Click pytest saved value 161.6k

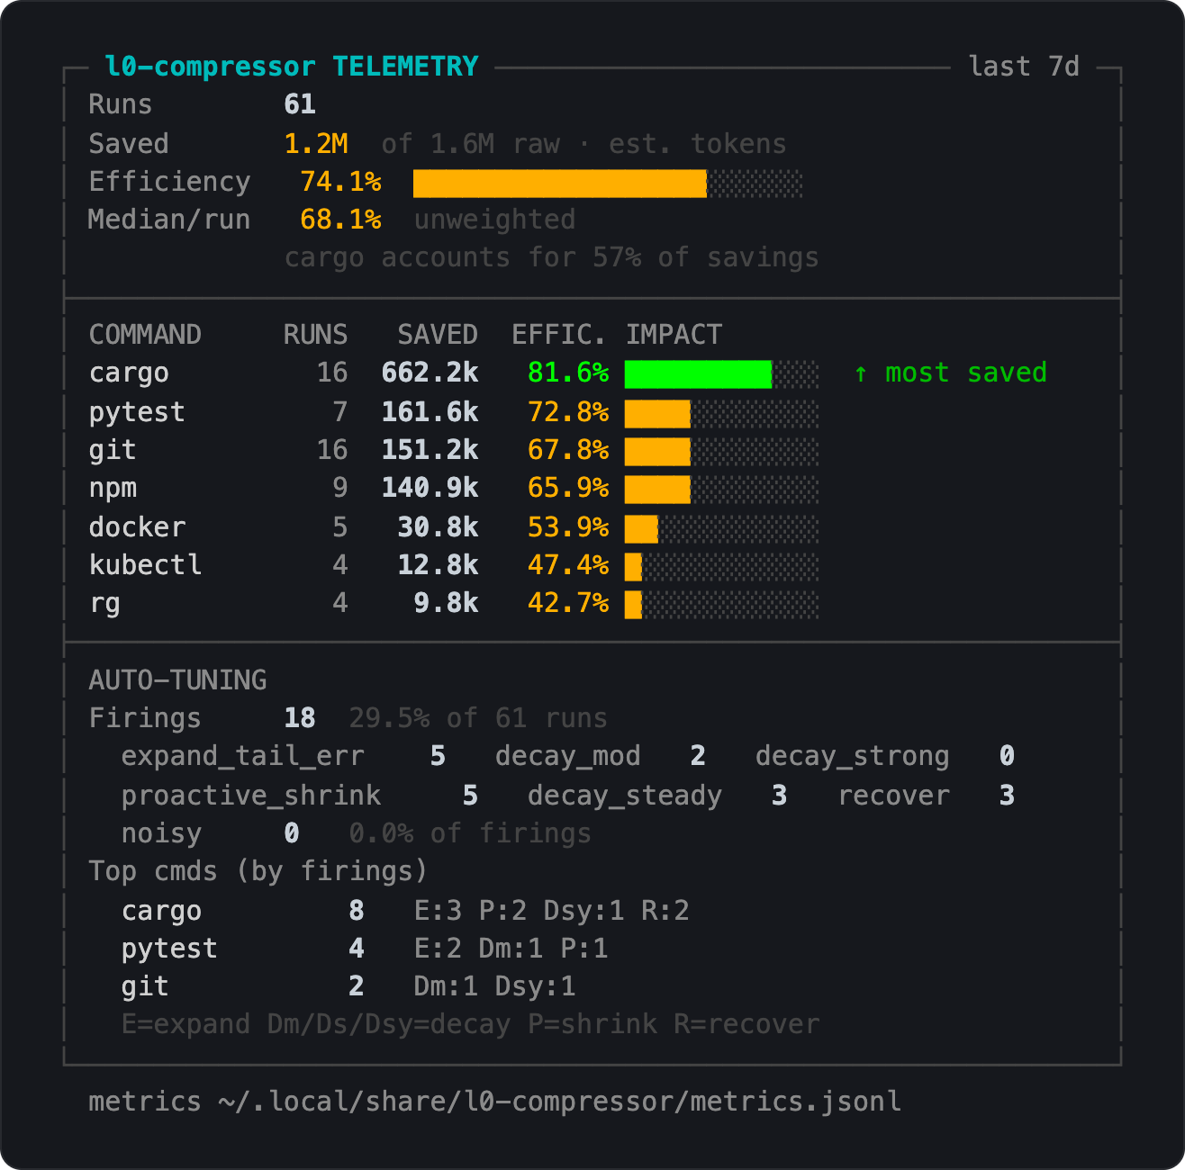(430, 412)
